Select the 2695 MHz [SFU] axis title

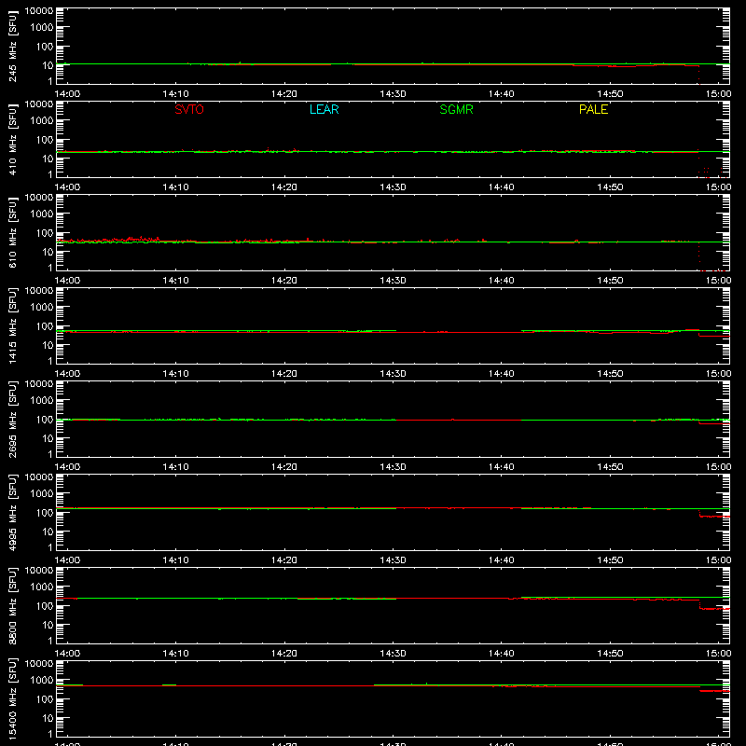(x=12, y=419)
